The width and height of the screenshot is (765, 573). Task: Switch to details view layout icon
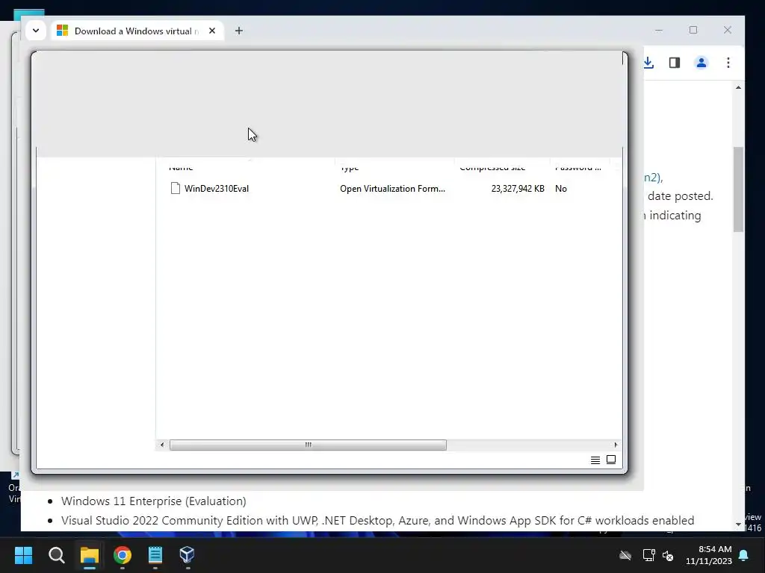pos(595,460)
